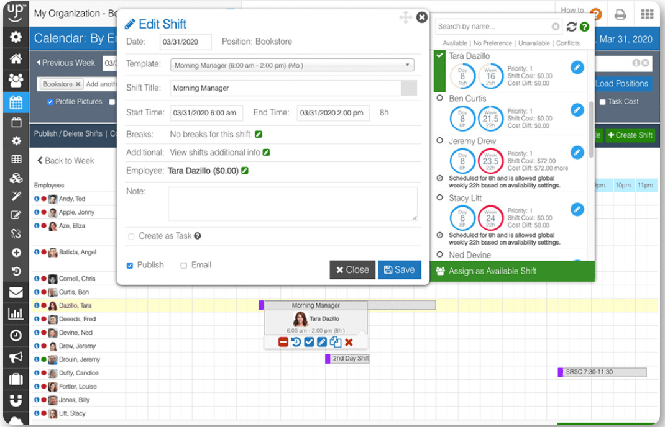
Task: Check the Email checkbox
Action: click(184, 266)
